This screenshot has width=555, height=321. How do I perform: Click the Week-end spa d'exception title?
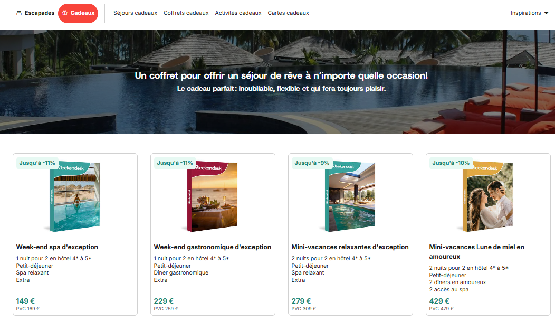[57, 247]
